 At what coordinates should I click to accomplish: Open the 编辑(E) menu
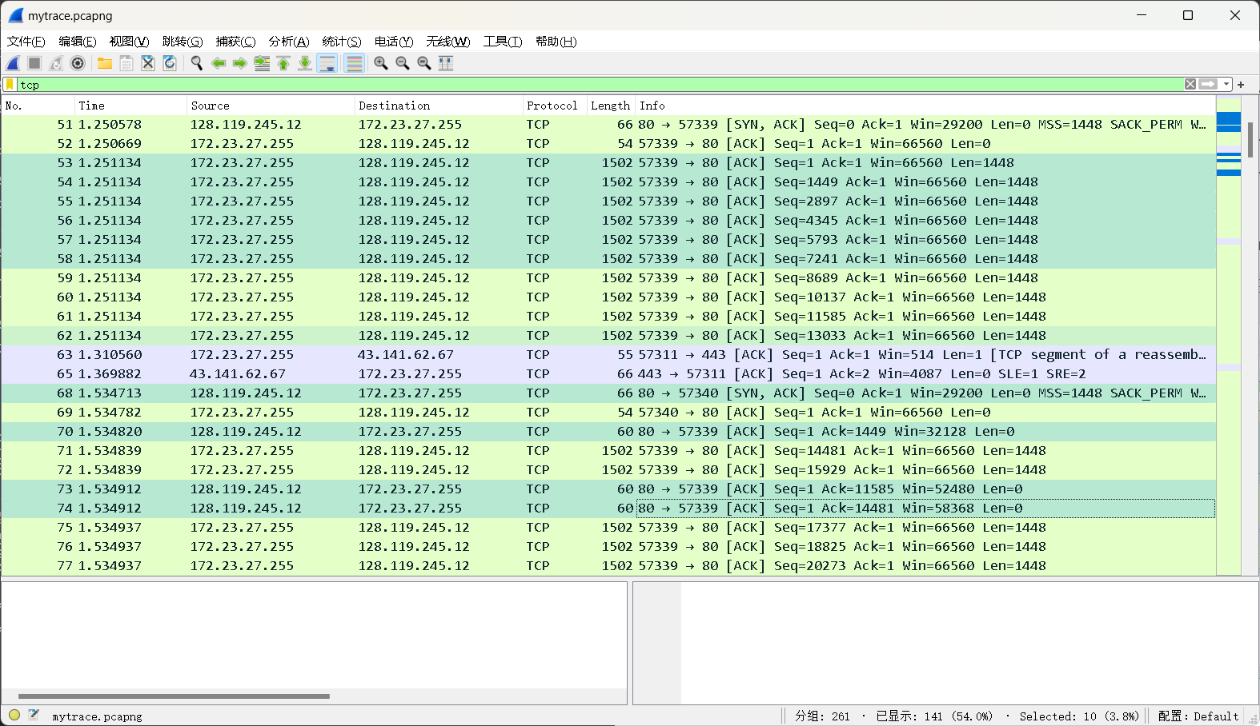pyautogui.click(x=77, y=42)
